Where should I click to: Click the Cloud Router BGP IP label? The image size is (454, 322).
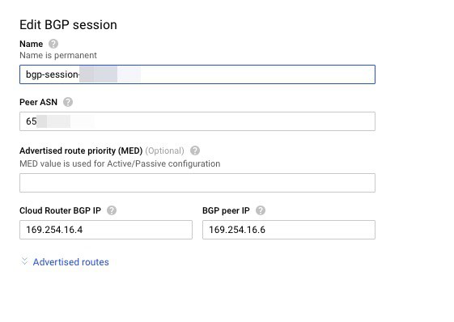[x=60, y=210]
